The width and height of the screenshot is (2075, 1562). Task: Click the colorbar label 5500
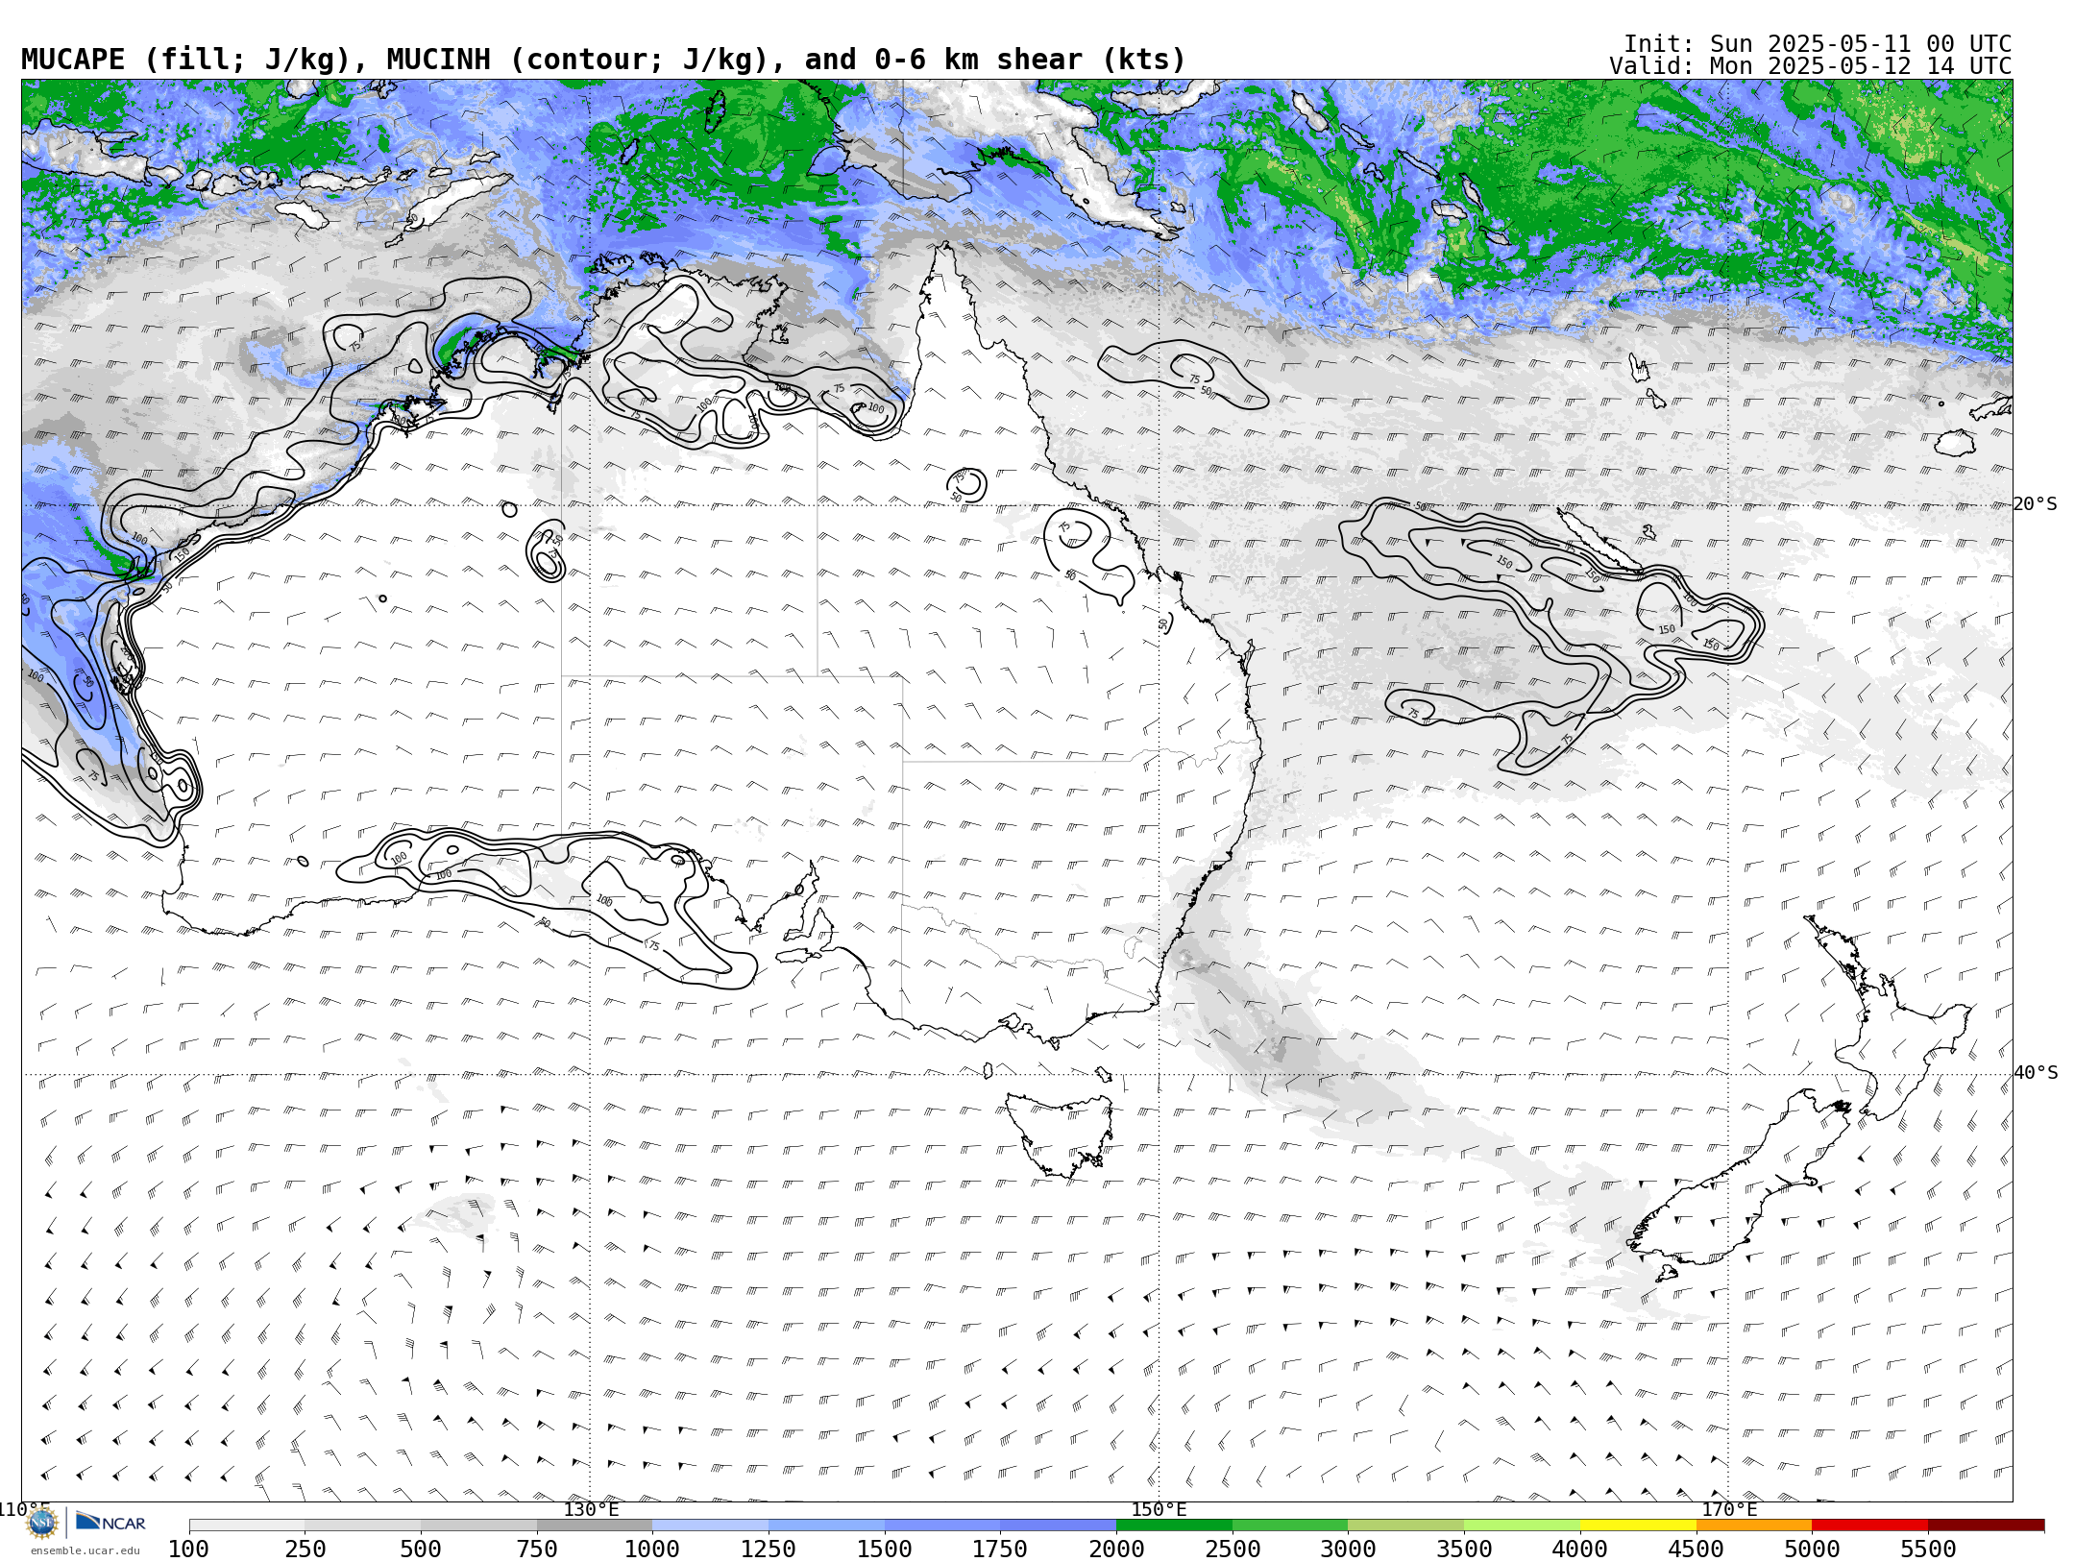pos(1928,1549)
